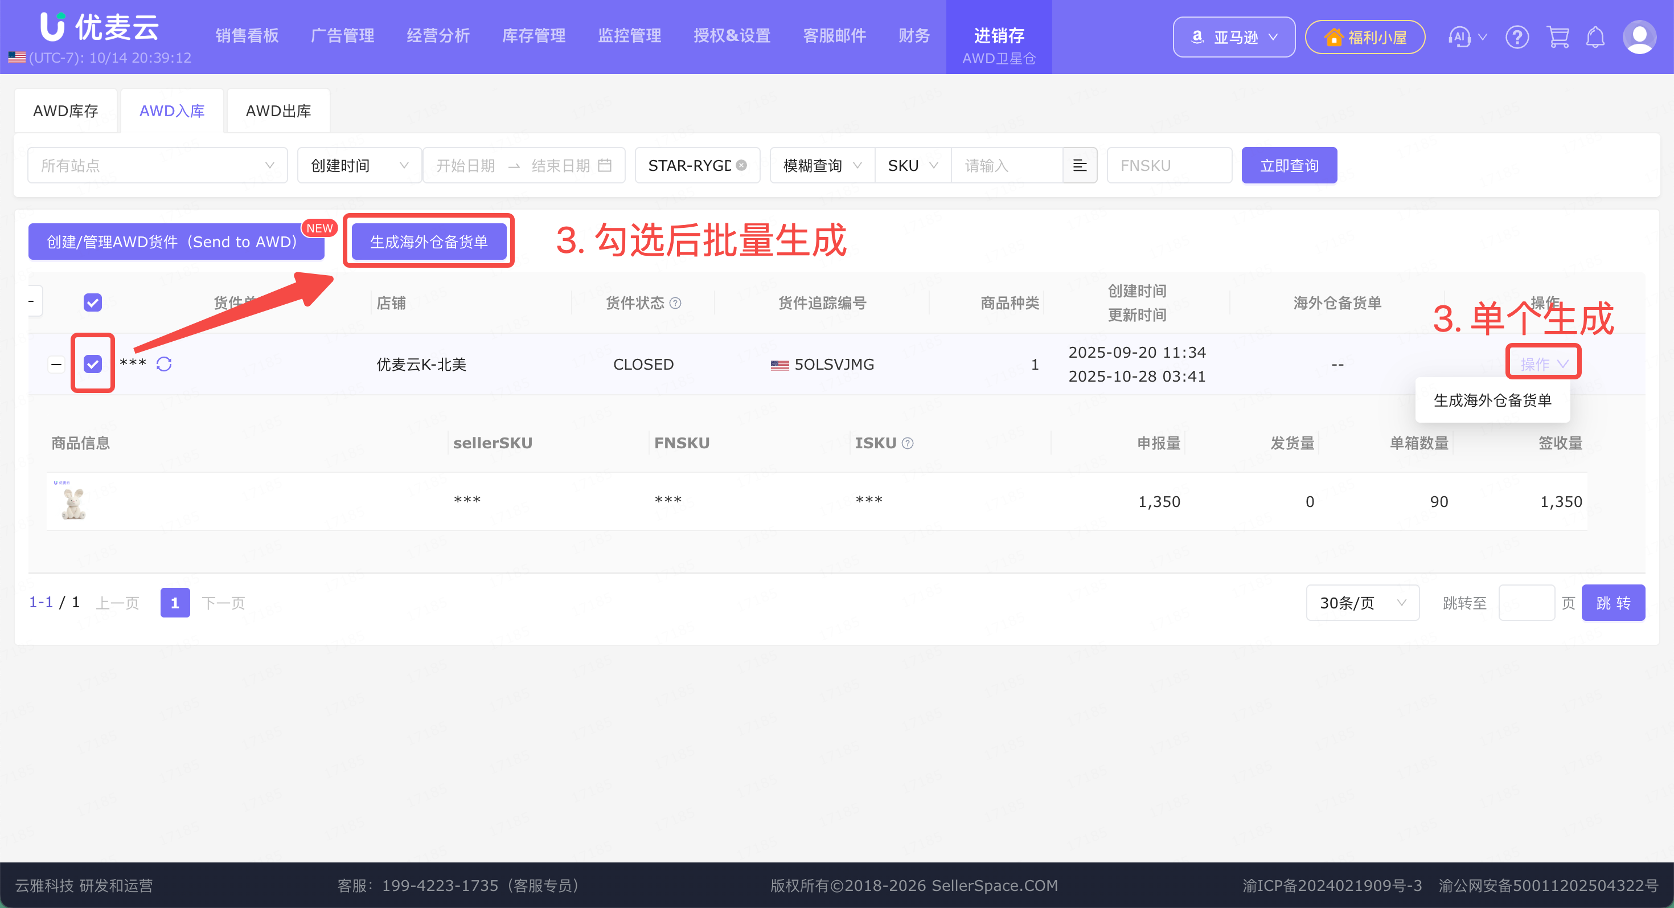
Task: Clear the STAR-RYGD store filter tag
Action: click(x=741, y=165)
